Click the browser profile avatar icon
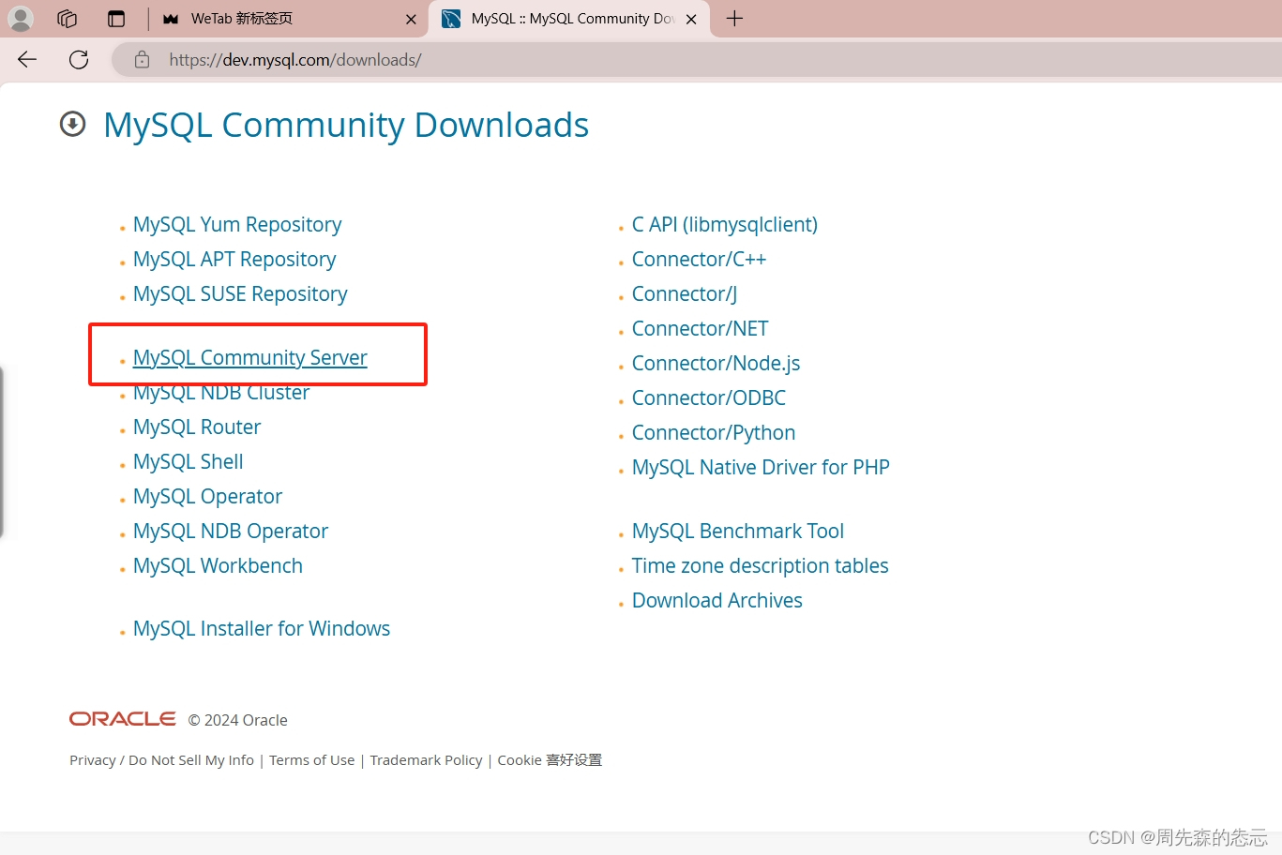1282x855 pixels. point(21,19)
